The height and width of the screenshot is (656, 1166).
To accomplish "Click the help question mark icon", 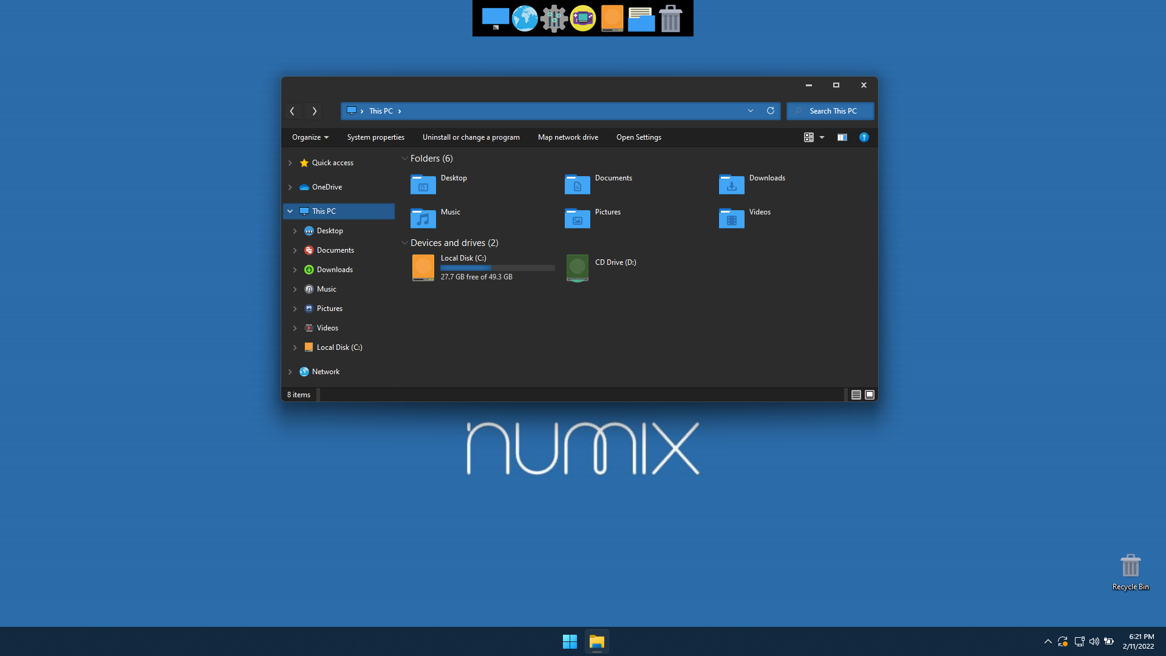I will 864,137.
